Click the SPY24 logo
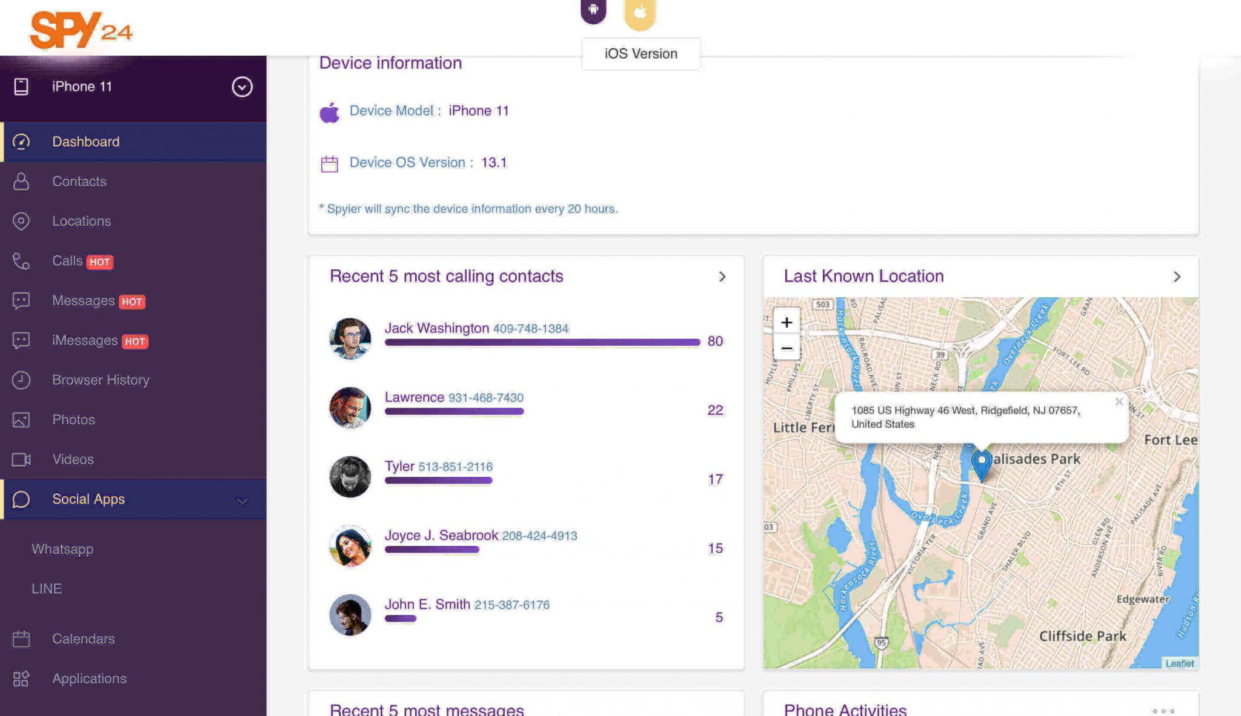Image resolution: width=1241 pixels, height=716 pixels. point(81,29)
